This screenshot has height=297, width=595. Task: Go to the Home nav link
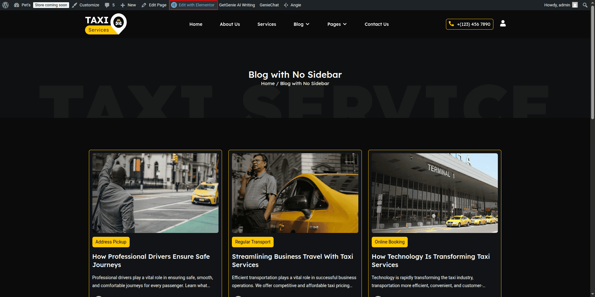pos(196,24)
